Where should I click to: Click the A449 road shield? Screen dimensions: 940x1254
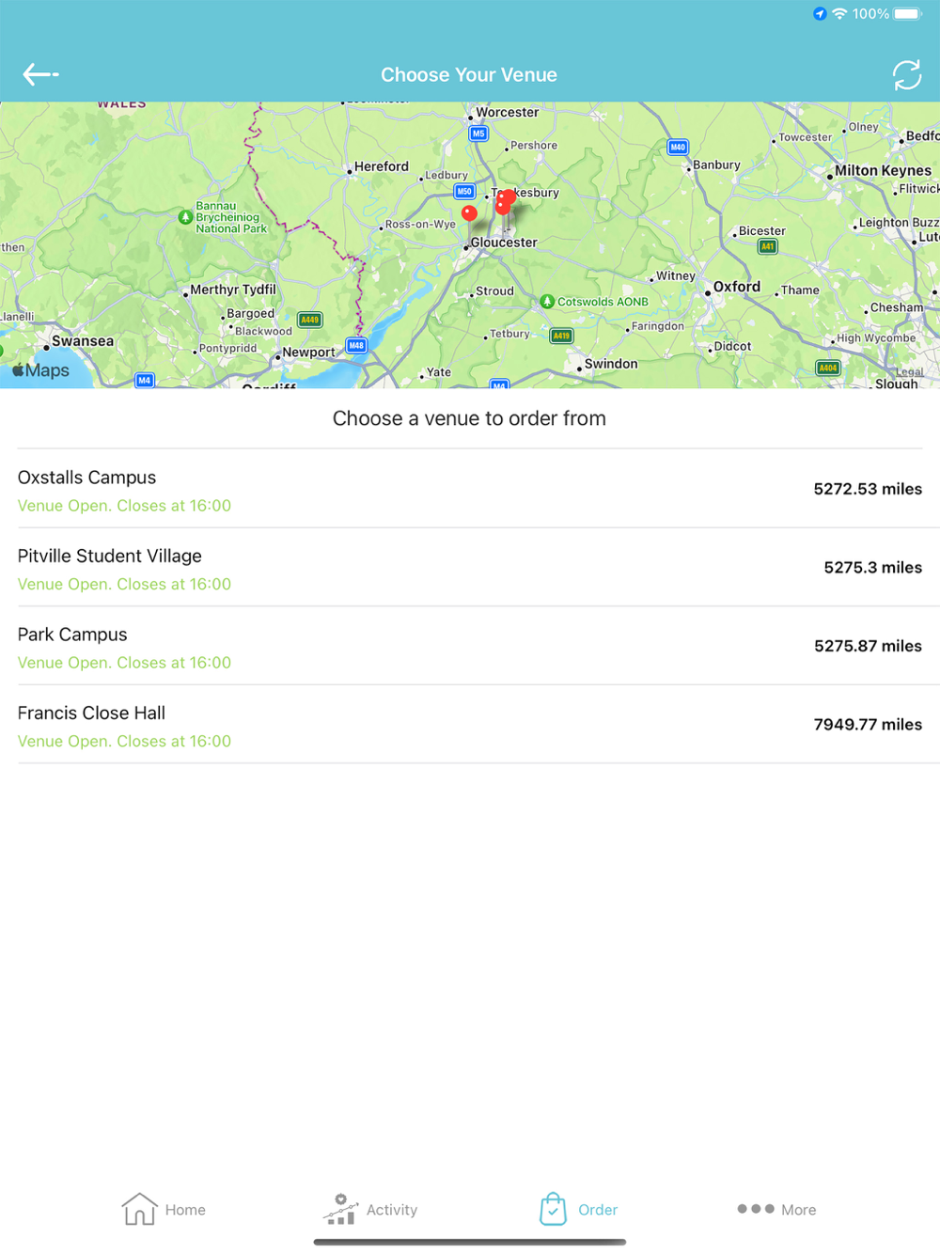309,320
